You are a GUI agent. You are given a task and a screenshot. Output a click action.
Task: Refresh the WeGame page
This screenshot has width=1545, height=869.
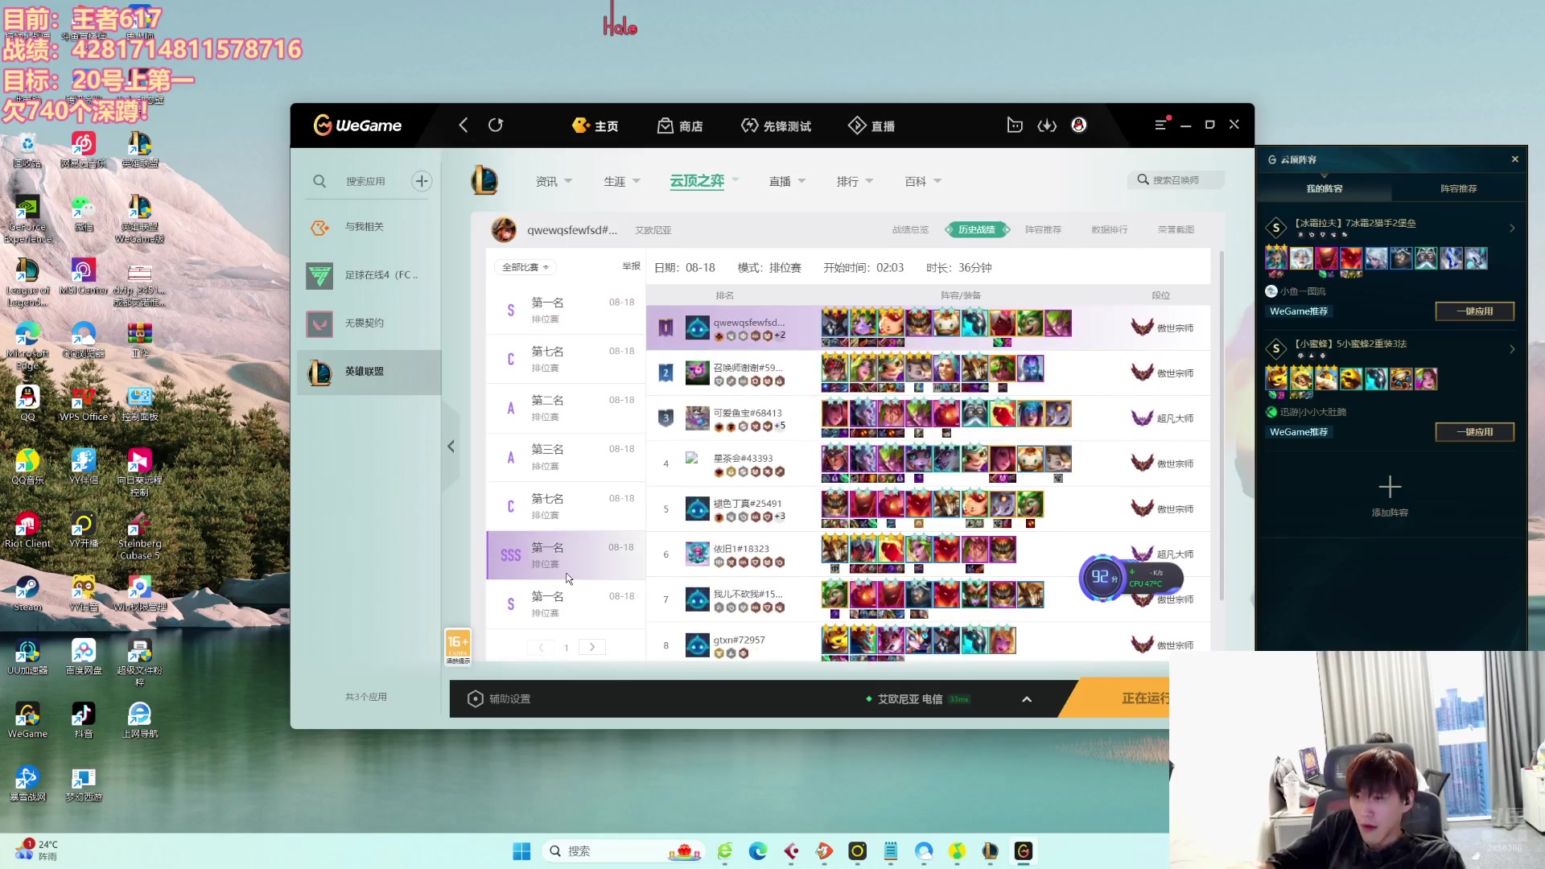click(x=496, y=126)
